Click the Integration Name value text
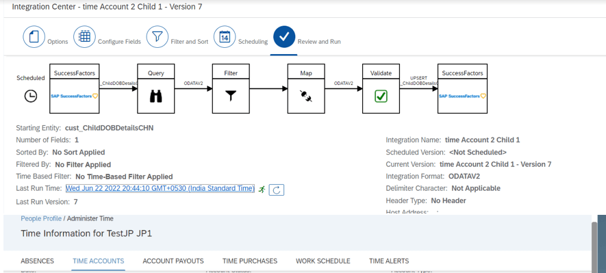606x273 pixels. pos(482,140)
